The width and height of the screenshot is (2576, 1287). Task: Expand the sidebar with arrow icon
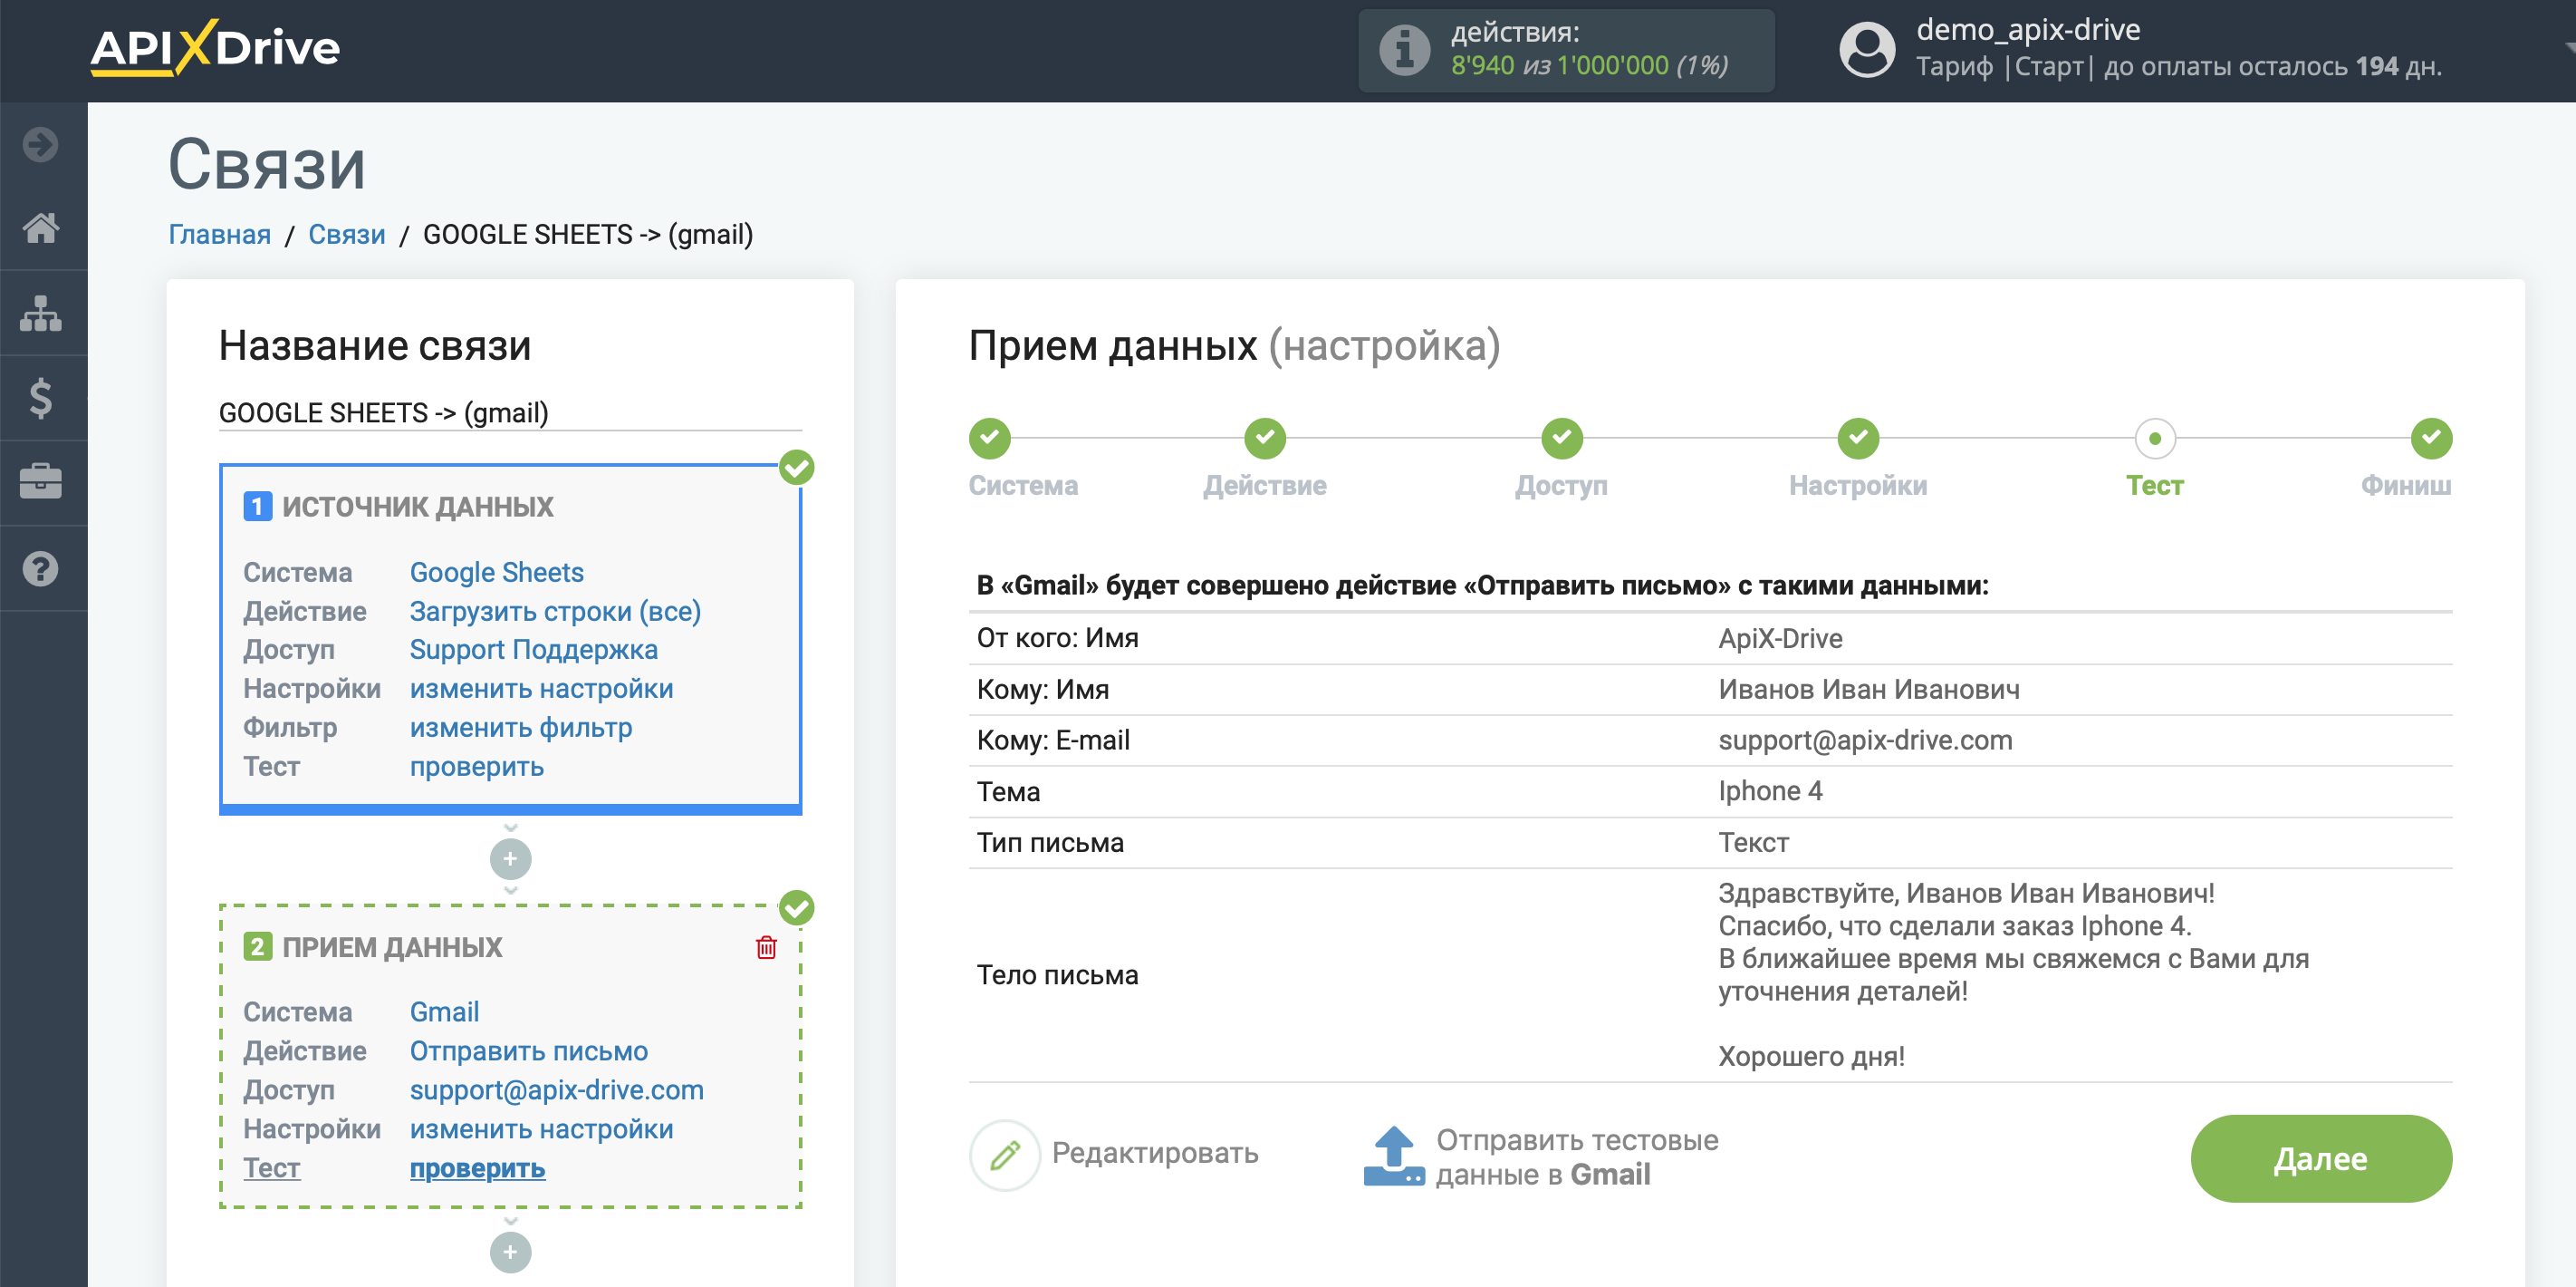[41, 144]
